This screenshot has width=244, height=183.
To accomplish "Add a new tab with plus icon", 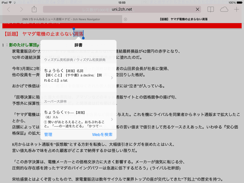I will (236, 10).
